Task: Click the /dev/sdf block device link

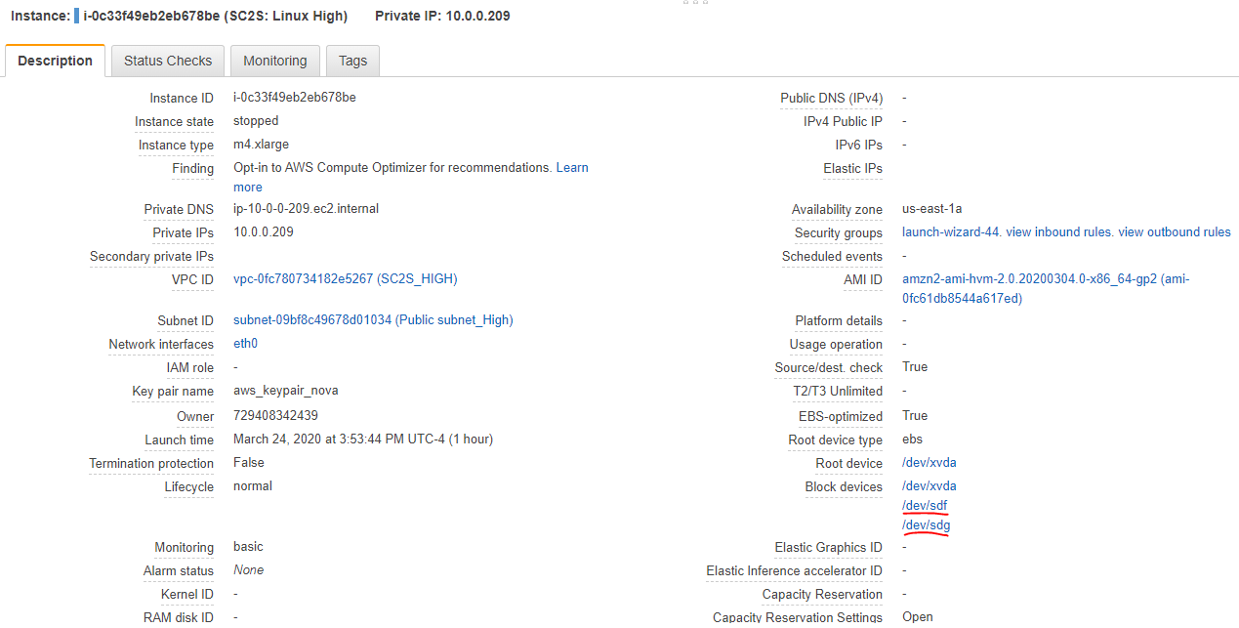Action: click(x=925, y=506)
